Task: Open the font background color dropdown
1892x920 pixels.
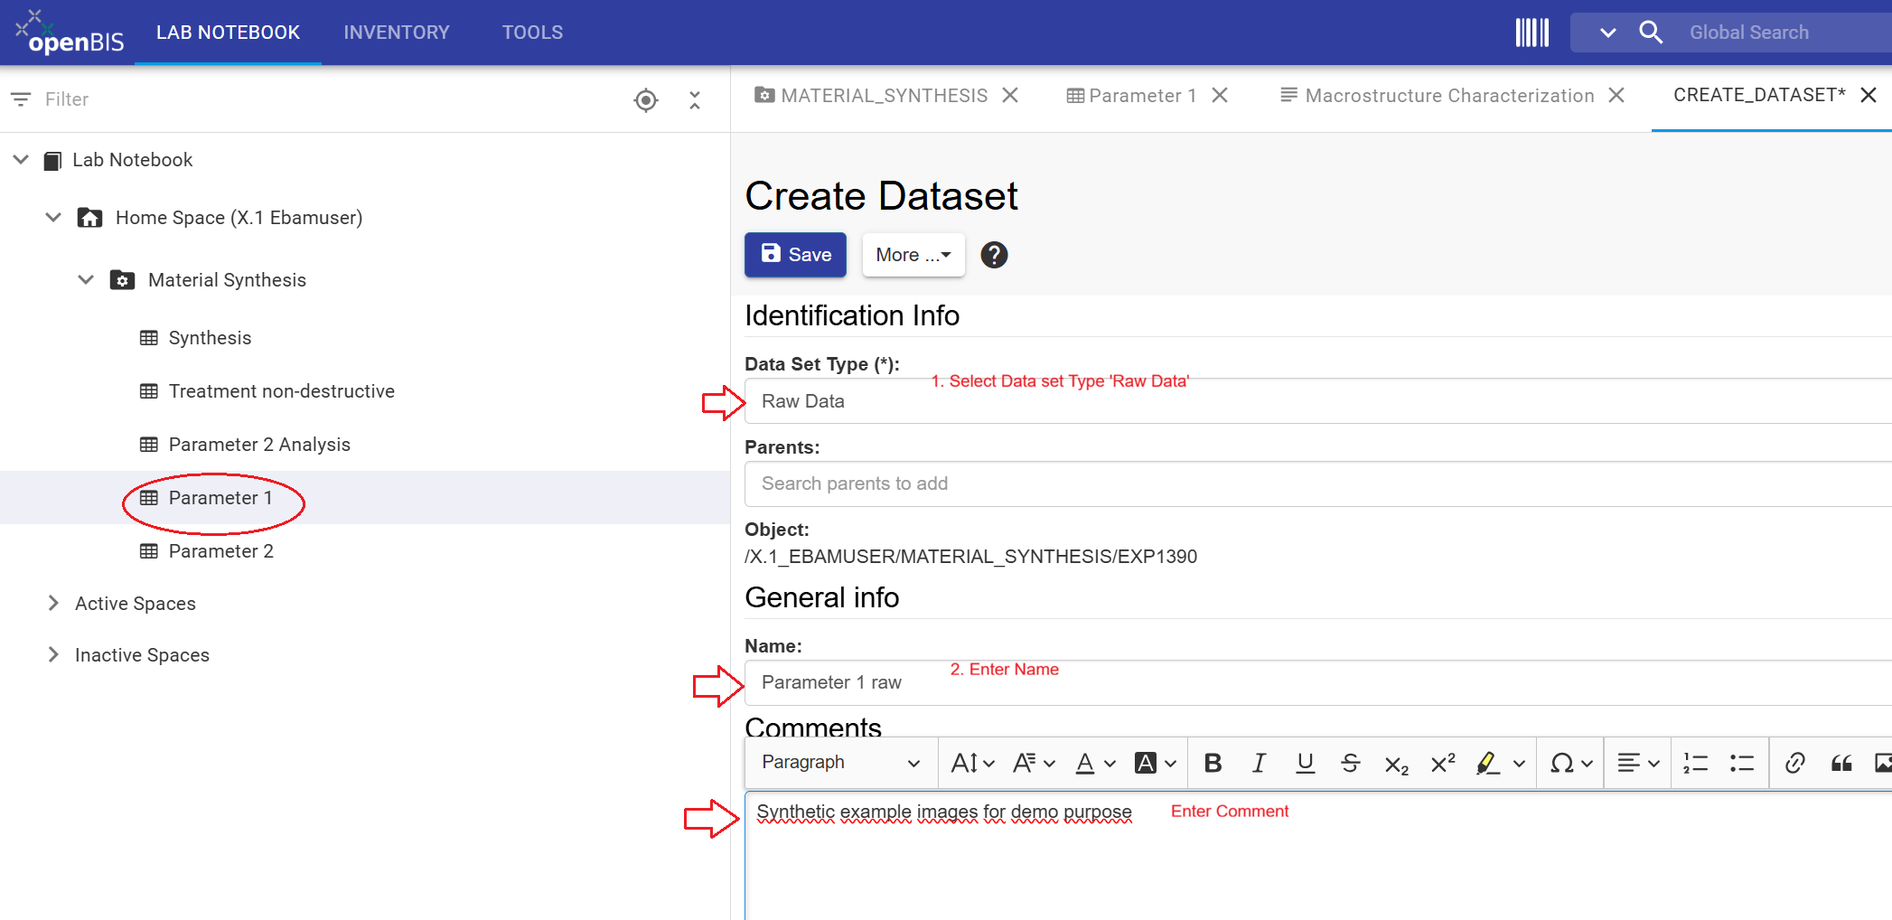Action: 1156,764
